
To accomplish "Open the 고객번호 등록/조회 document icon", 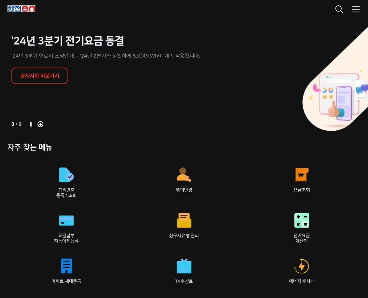I will click(66, 175).
